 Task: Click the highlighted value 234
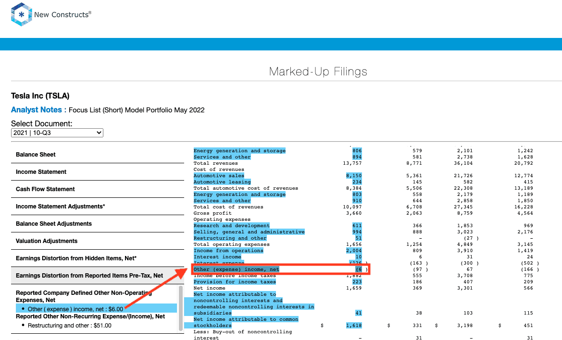[357, 182]
